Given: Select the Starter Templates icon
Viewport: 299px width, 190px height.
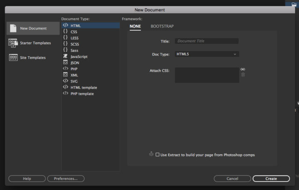Looking at the screenshot, I should coord(13,43).
